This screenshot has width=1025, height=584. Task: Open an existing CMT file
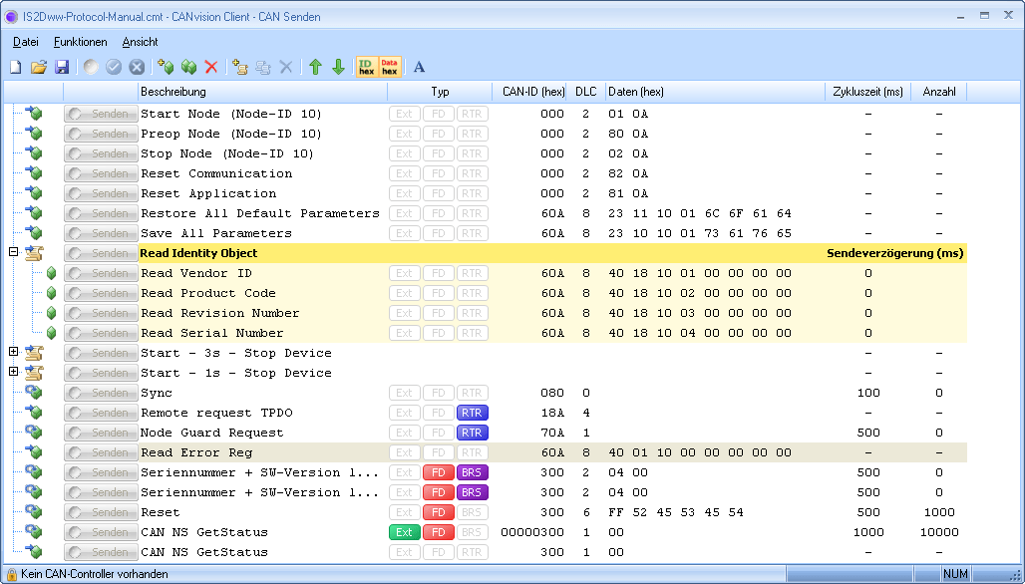(x=37, y=67)
